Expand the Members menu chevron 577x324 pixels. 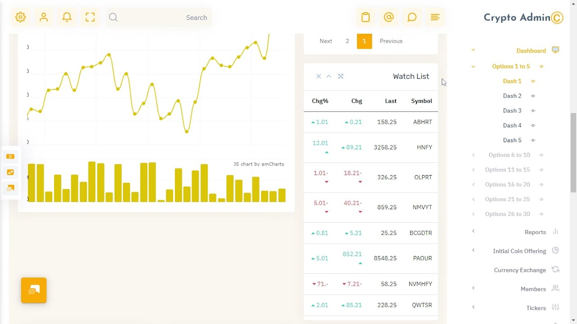click(x=473, y=288)
